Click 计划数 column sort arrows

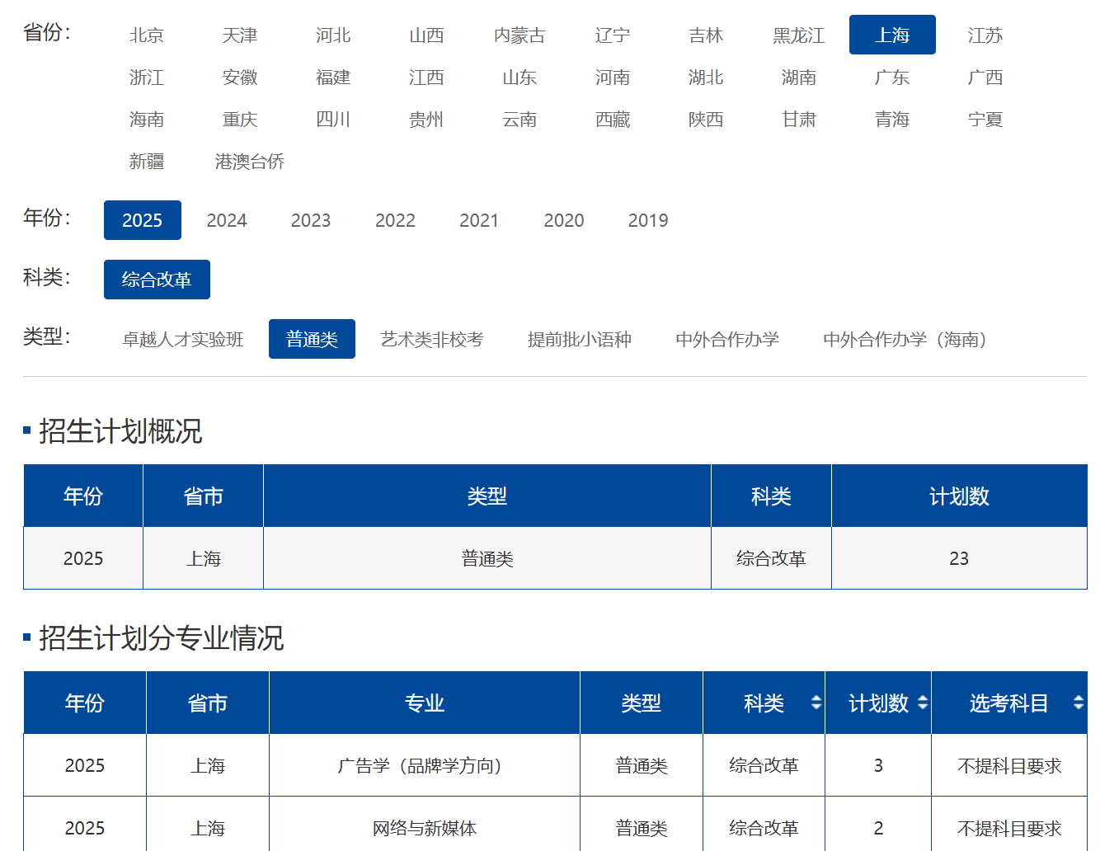(922, 703)
